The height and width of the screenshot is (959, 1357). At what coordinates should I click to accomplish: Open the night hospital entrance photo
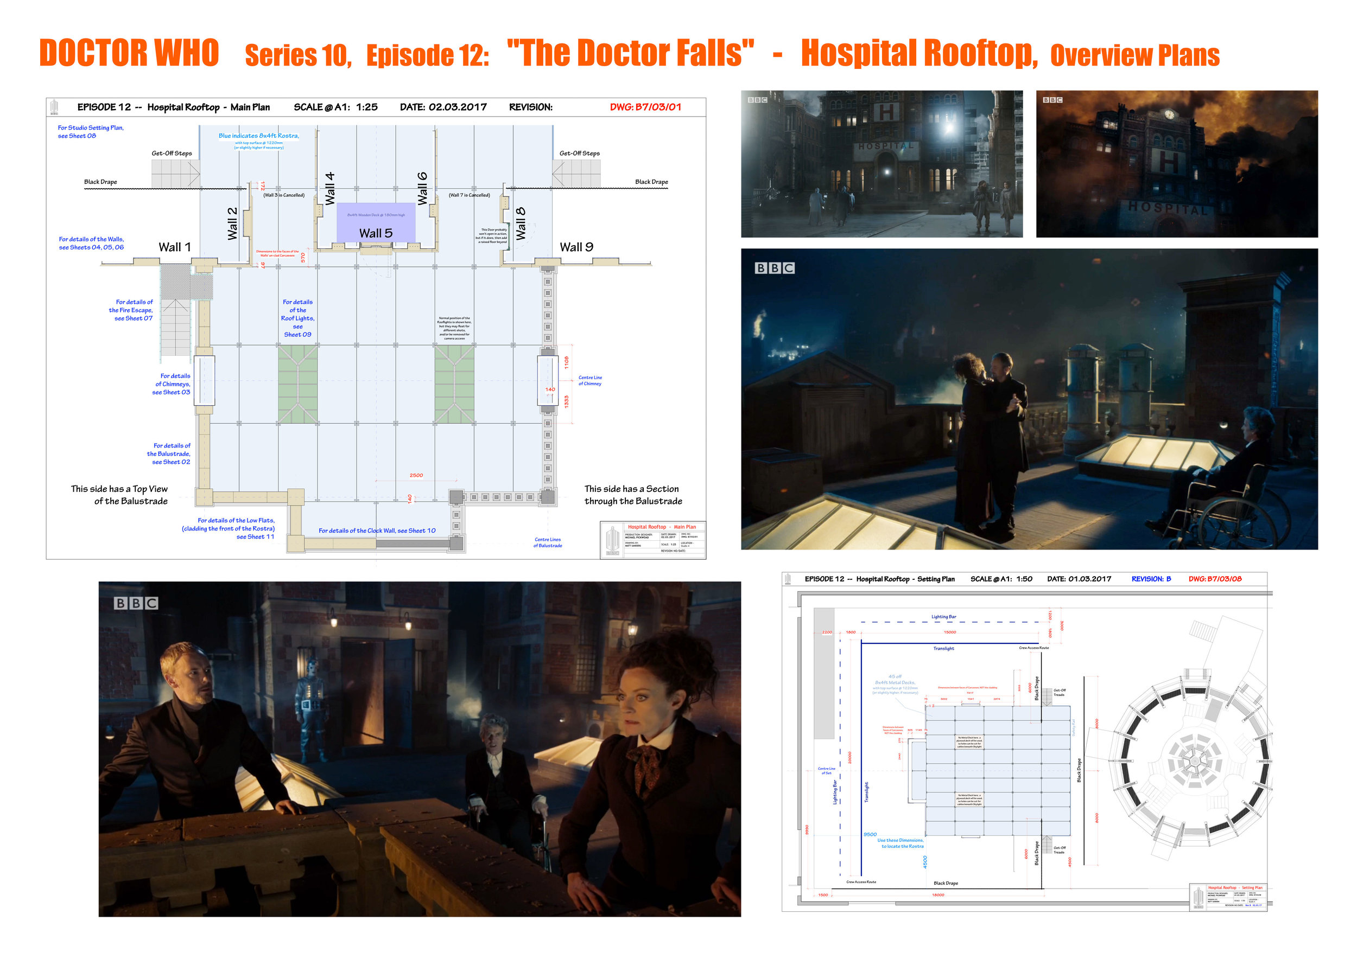[x=882, y=164]
